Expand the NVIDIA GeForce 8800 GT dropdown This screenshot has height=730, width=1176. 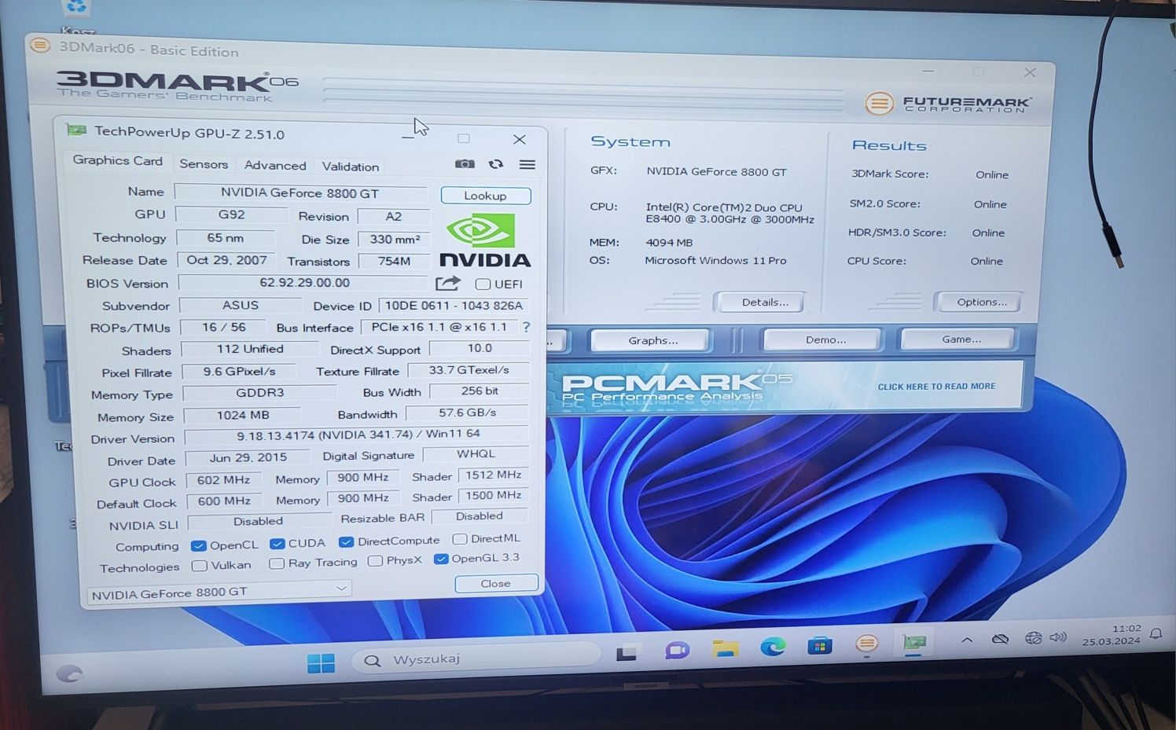pos(219,592)
